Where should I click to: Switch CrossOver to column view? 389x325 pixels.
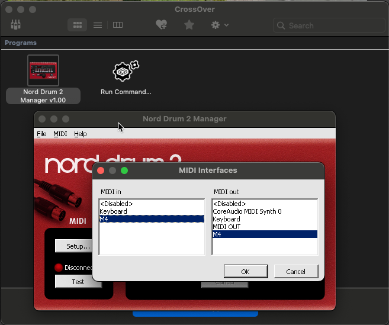(x=118, y=25)
